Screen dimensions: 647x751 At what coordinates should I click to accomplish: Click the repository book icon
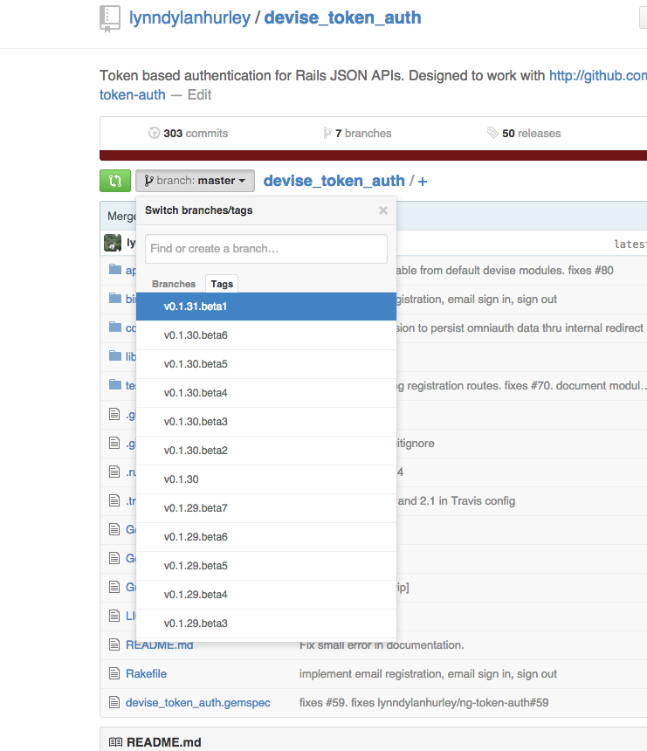click(x=110, y=18)
